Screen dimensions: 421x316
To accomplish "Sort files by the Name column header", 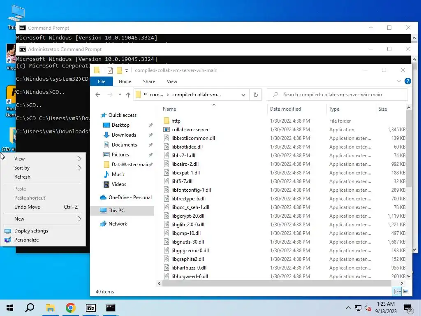I will pyautogui.click(x=169, y=109).
